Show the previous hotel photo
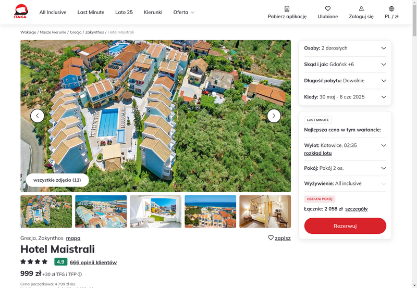The image size is (417, 288). 38,116
